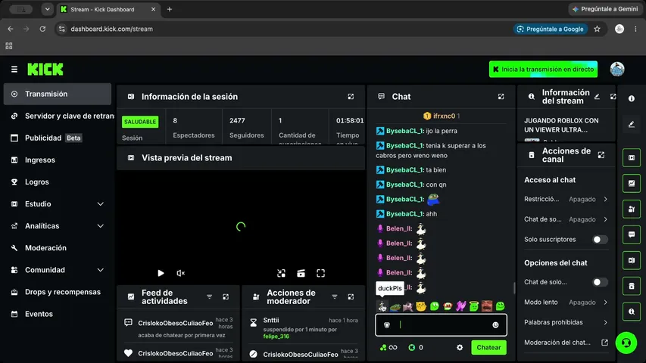Toggle Solo suscriptores switch

click(x=600, y=240)
